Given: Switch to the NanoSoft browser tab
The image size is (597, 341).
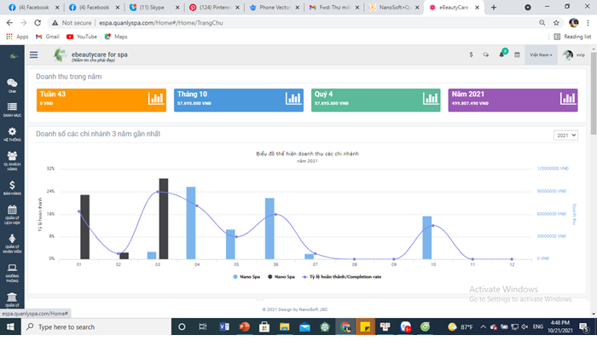Looking at the screenshot, I should tap(394, 7).
